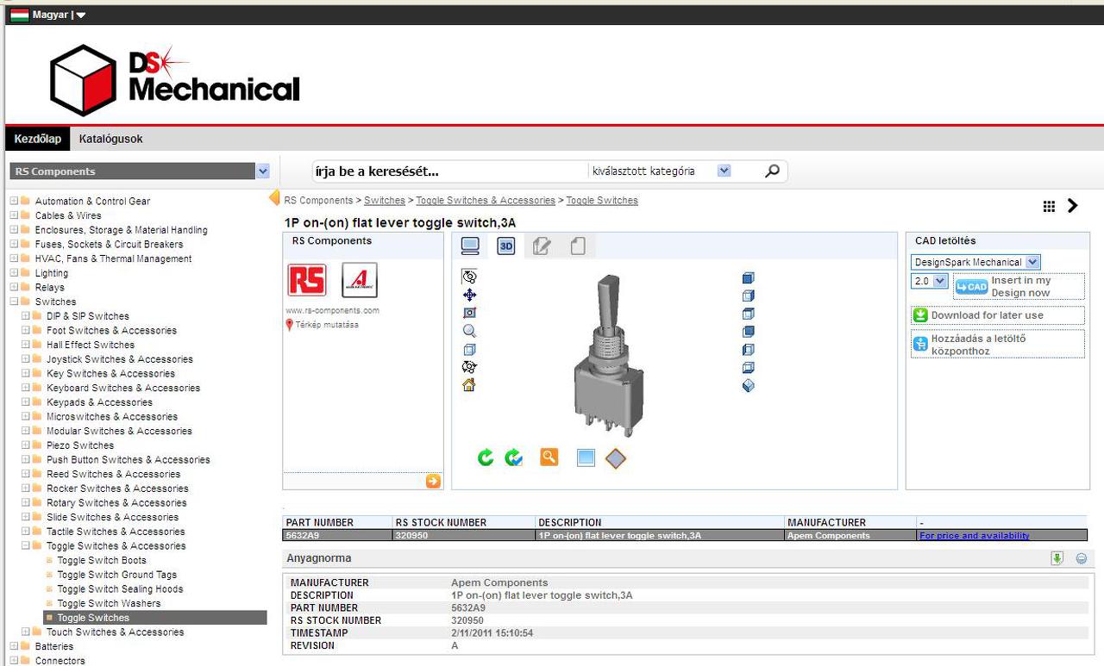
Task: Reset the 3D view with the home icon
Action: [x=469, y=385]
